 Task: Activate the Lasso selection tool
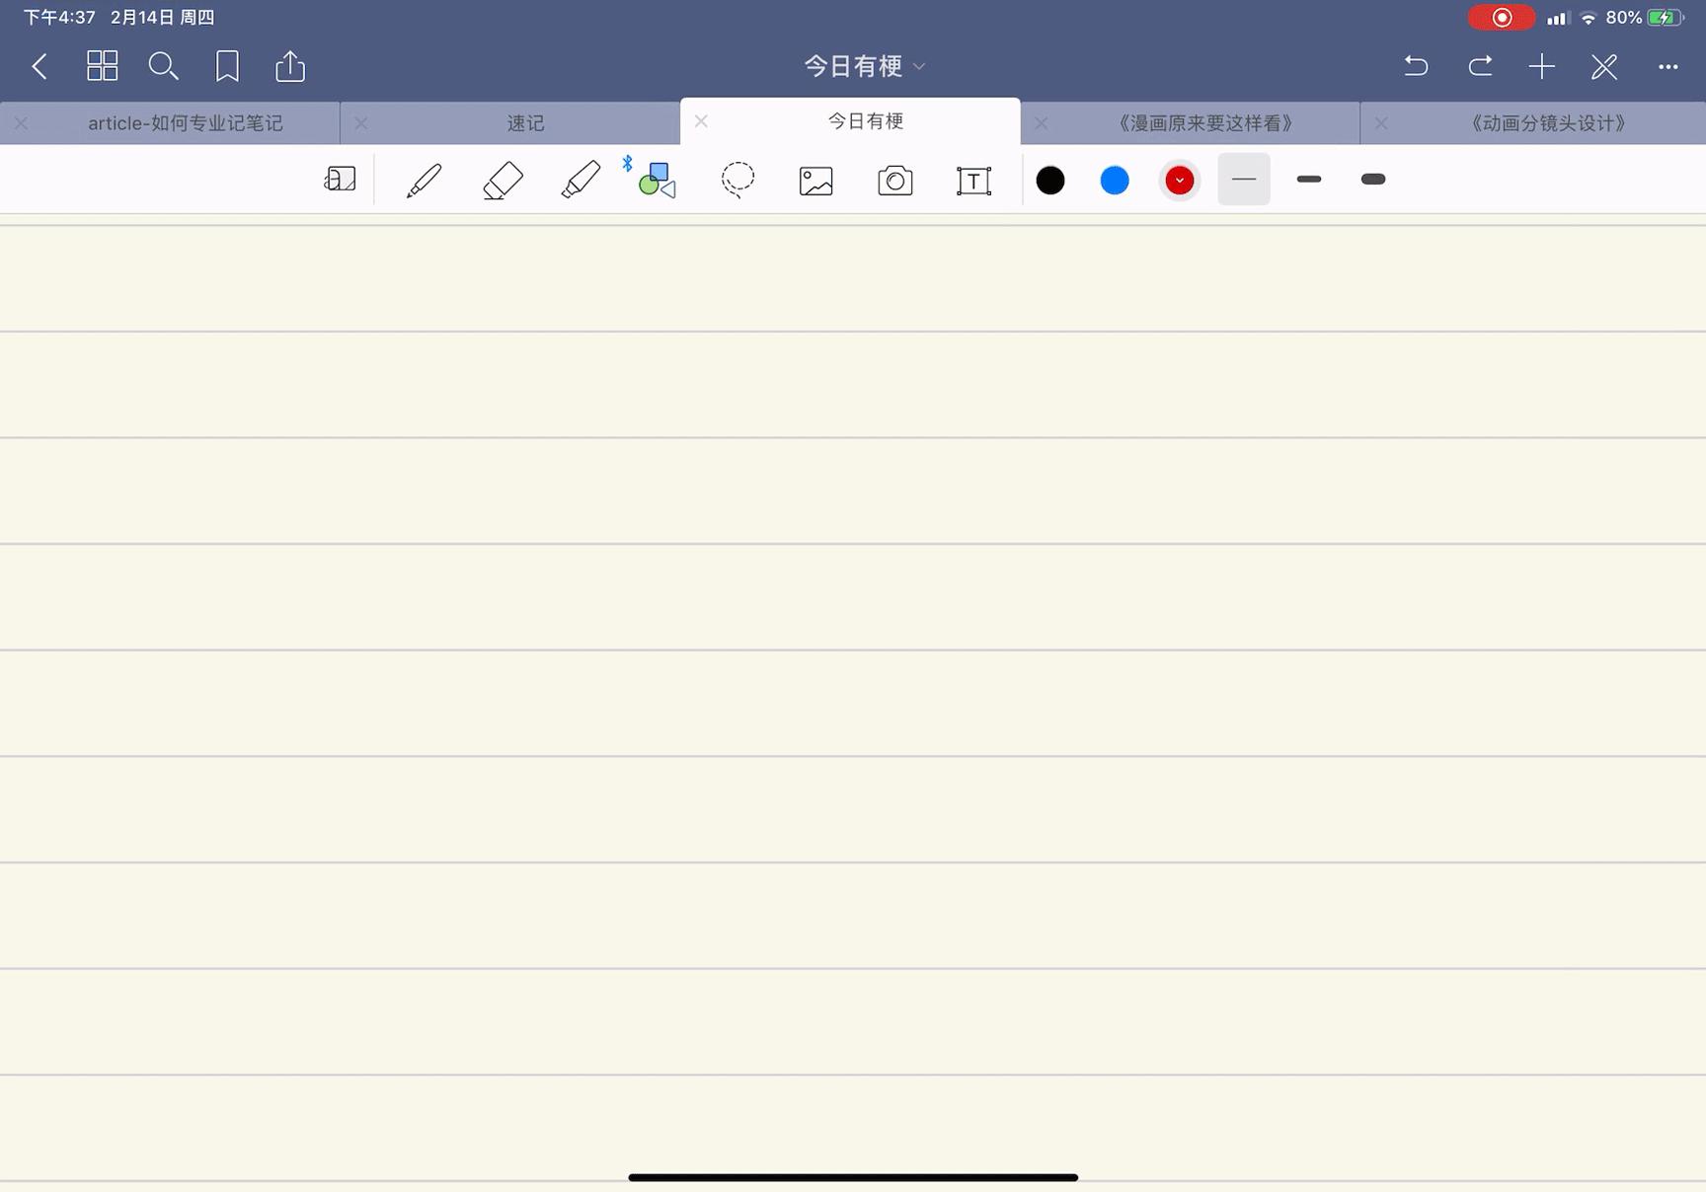tap(737, 180)
